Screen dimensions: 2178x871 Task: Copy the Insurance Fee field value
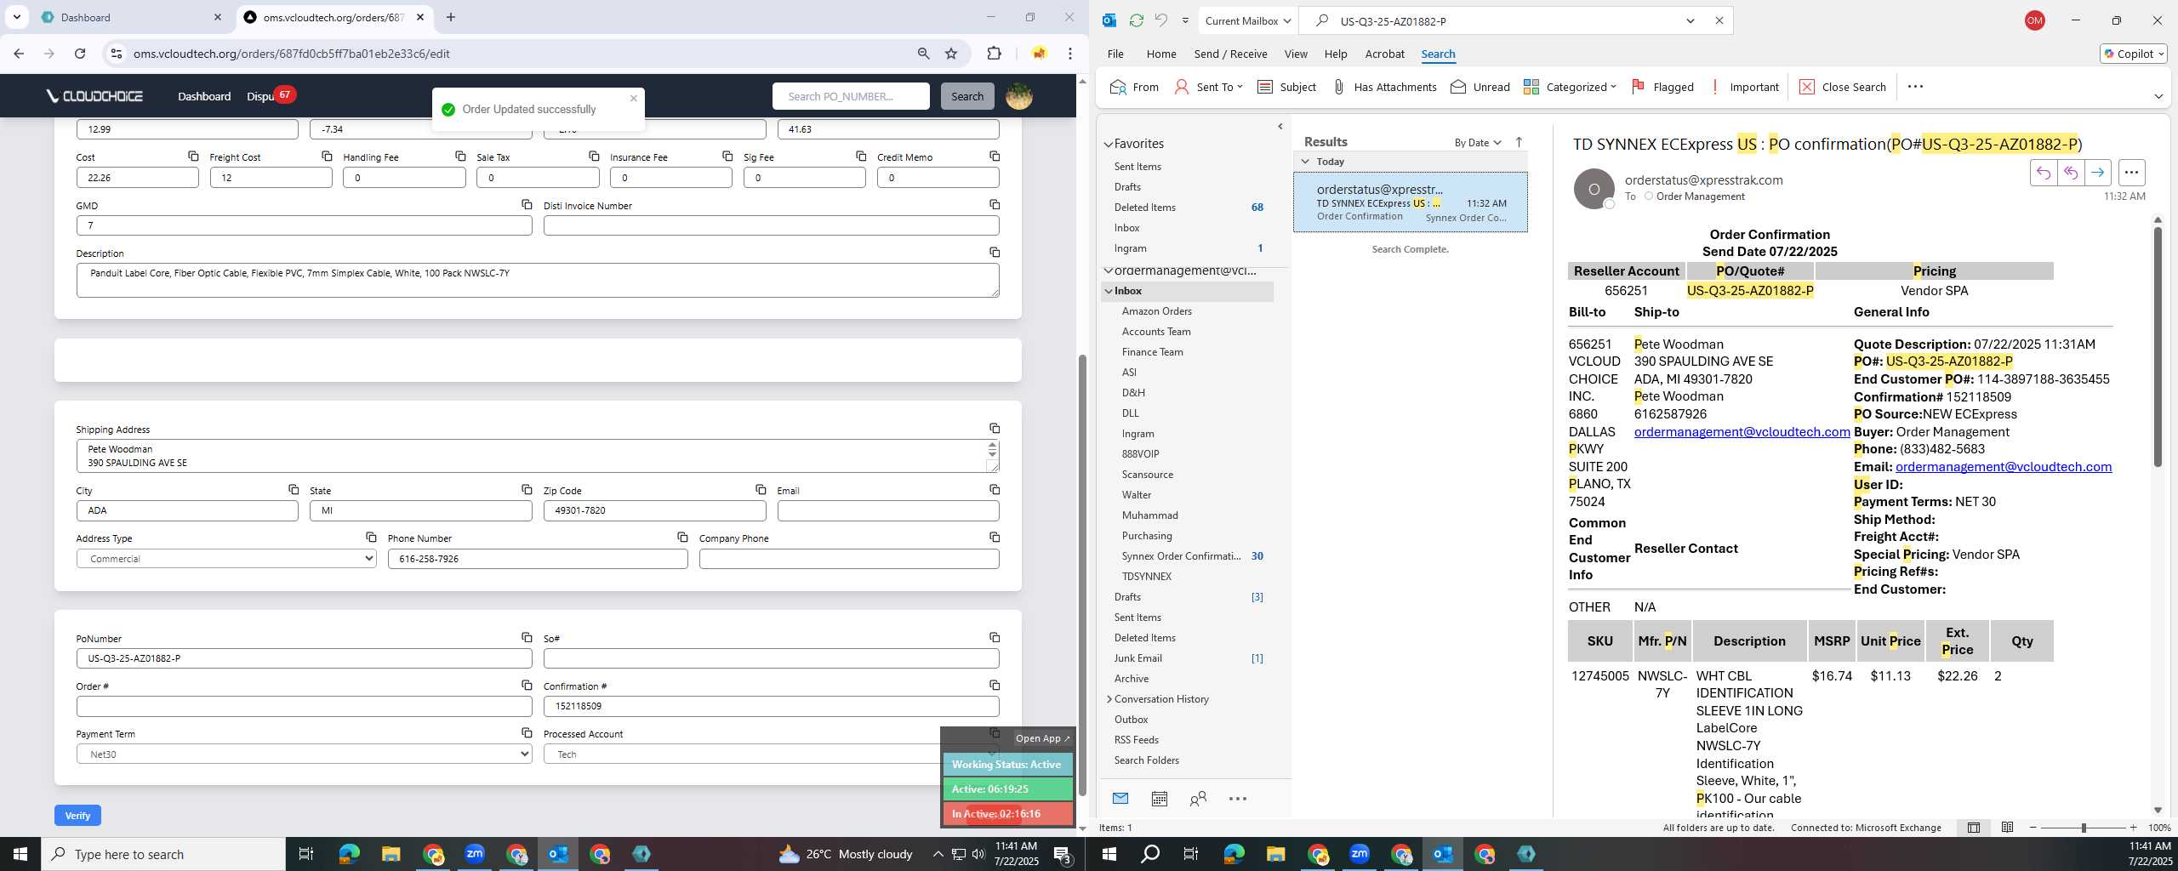click(x=727, y=156)
